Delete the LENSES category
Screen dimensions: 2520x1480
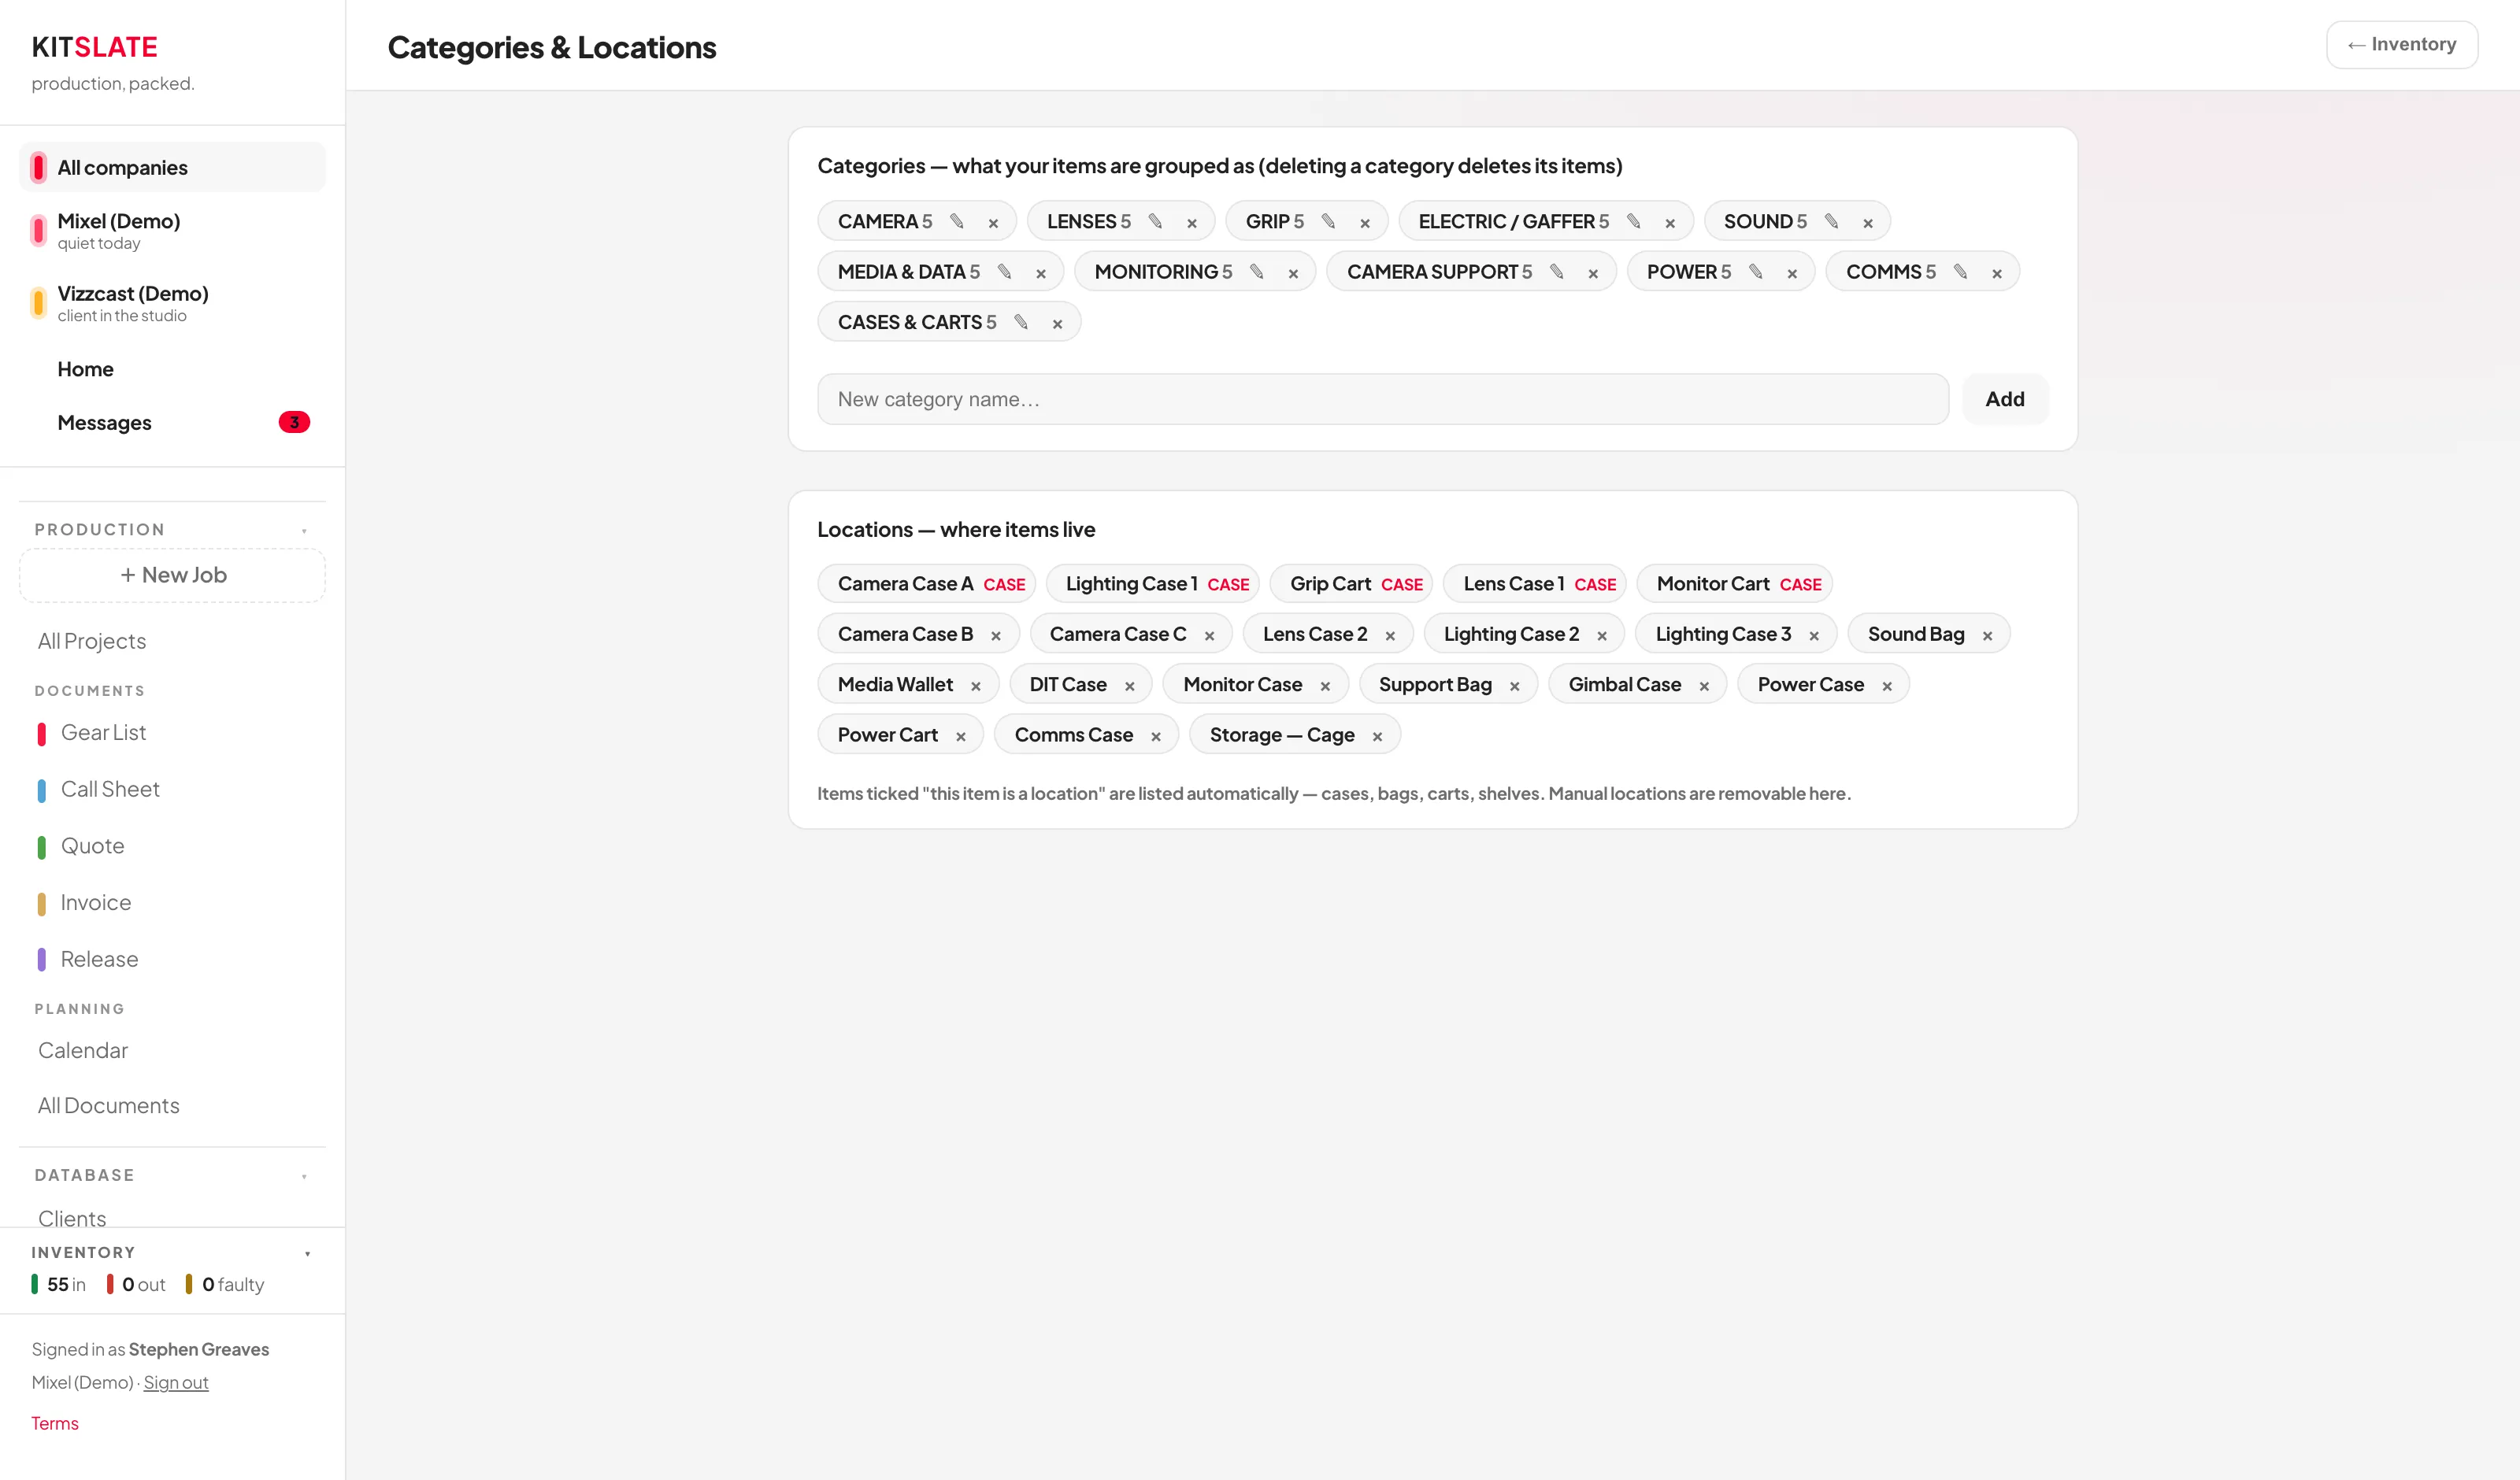pyautogui.click(x=1191, y=223)
